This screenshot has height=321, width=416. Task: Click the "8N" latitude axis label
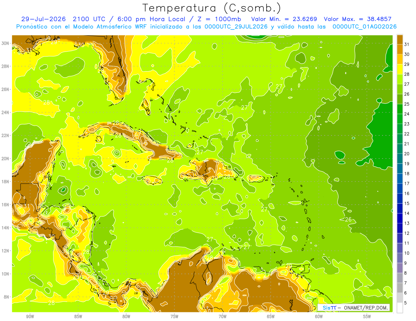(x=7, y=297)
